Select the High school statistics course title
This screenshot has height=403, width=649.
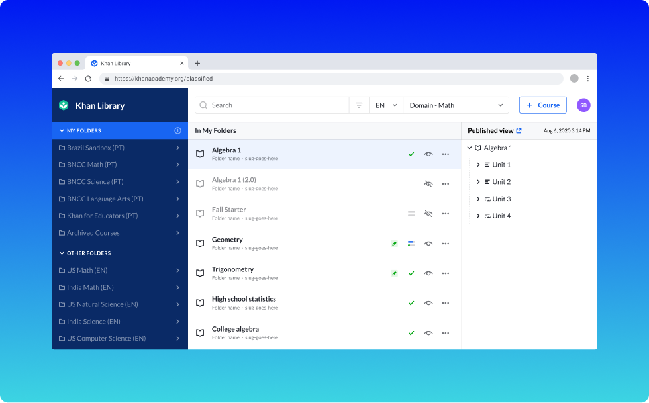tap(244, 299)
